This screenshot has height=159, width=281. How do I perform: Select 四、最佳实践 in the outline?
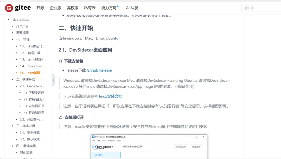click(26, 146)
